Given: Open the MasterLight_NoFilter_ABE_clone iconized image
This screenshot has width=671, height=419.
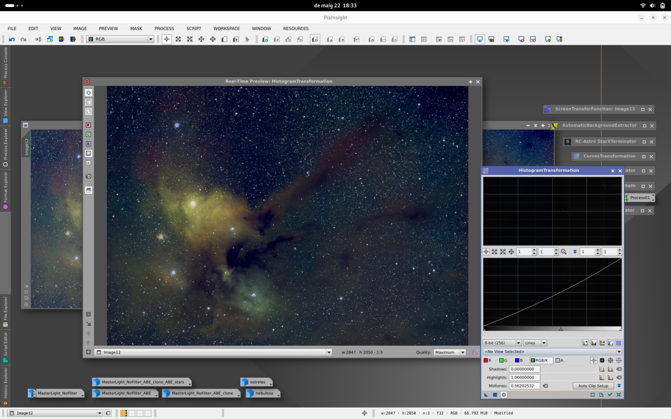Looking at the screenshot, I should pos(201,393).
